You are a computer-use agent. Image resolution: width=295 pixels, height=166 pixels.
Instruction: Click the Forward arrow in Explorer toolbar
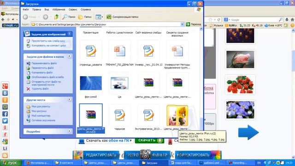pos(45,17)
